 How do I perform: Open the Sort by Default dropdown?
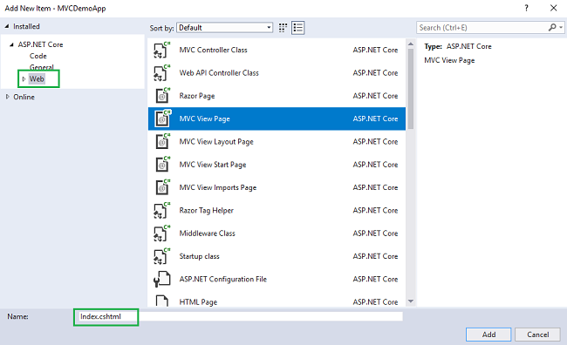click(x=224, y=28)
